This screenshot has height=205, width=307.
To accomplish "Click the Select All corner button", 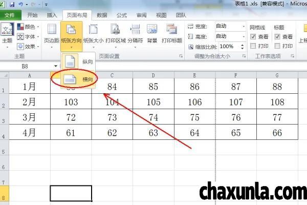I will (x=5, y=75).
